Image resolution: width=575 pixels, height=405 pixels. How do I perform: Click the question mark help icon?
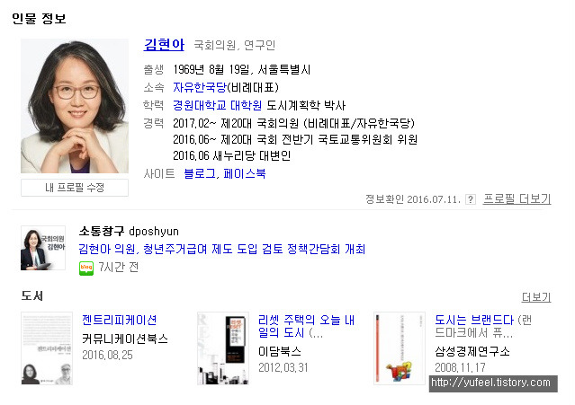(x=470, y=199)
